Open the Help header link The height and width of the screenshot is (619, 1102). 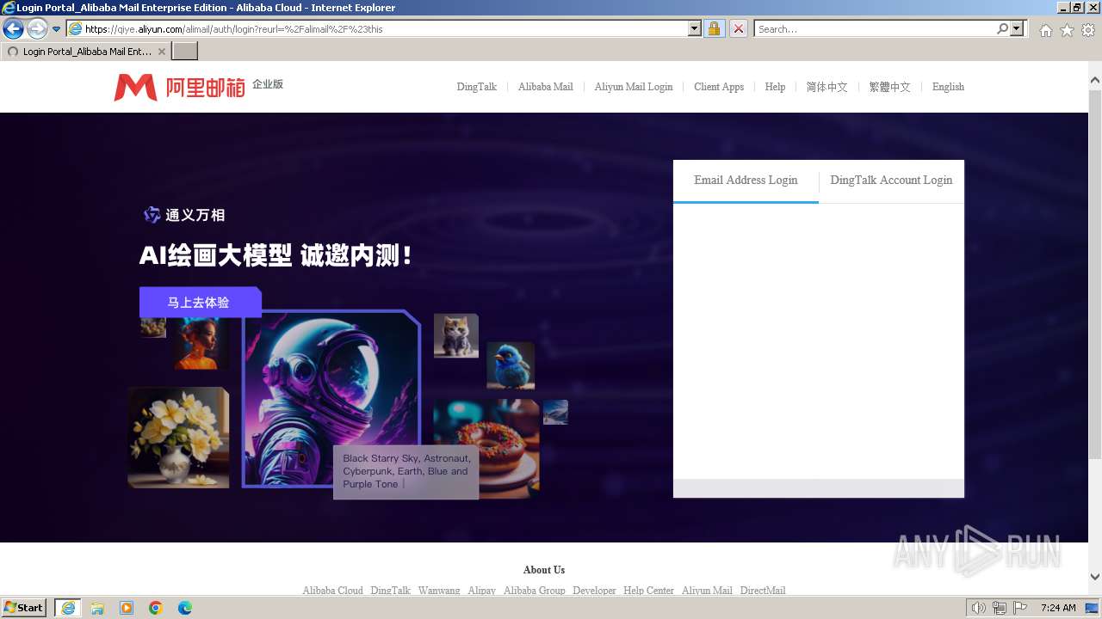click(775, 87)
